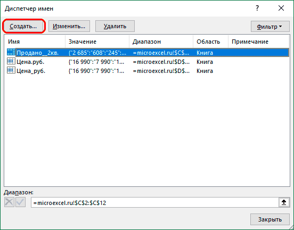Click the Диапазон column header

tap(161, 42)
